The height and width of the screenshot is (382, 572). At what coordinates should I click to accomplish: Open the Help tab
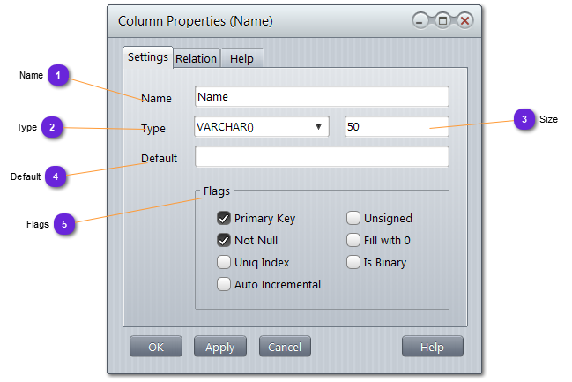coord(241,58)
